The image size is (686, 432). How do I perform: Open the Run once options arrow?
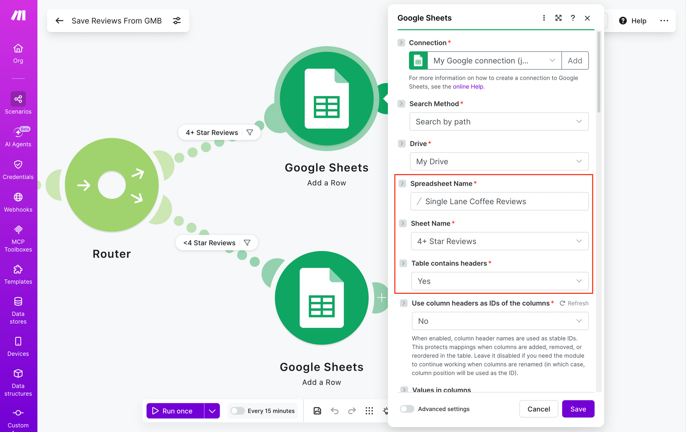(x=212, y=411)
